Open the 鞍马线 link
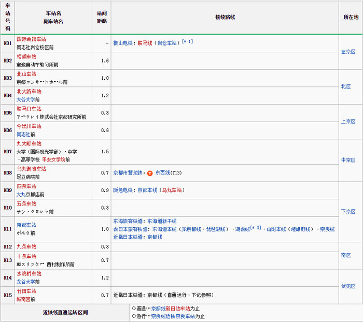The height and width of the screenshot is (322, 363). [145, 43]
